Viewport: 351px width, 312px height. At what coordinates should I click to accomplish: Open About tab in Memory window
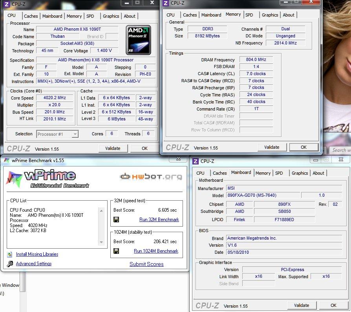[x=288, y=15]
